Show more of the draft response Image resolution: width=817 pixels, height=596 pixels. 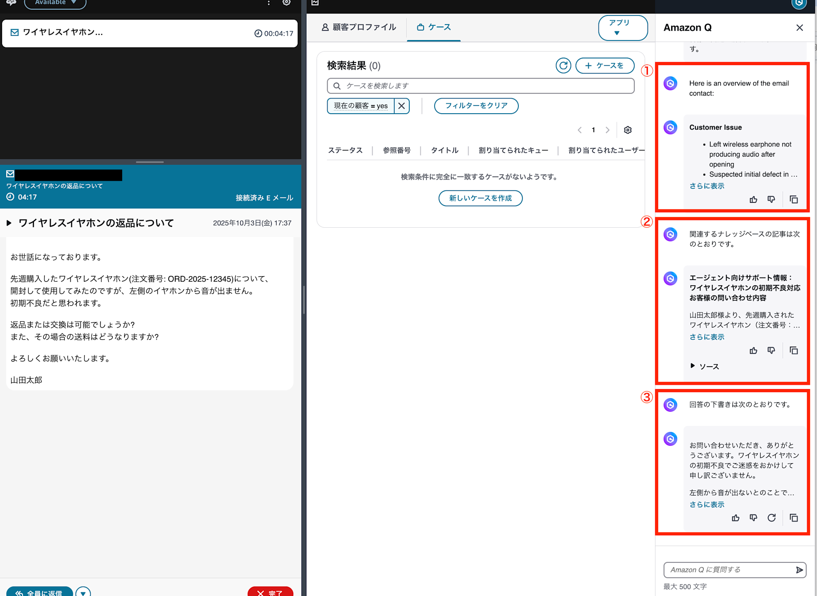(706, 504)
